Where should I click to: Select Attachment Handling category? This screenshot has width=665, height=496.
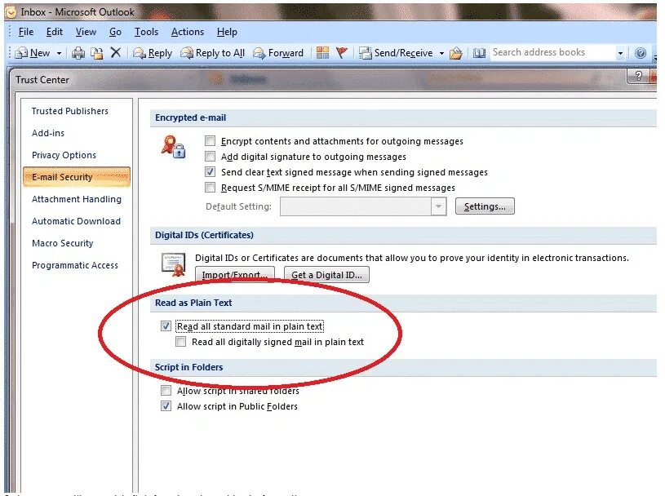point(77,199)
